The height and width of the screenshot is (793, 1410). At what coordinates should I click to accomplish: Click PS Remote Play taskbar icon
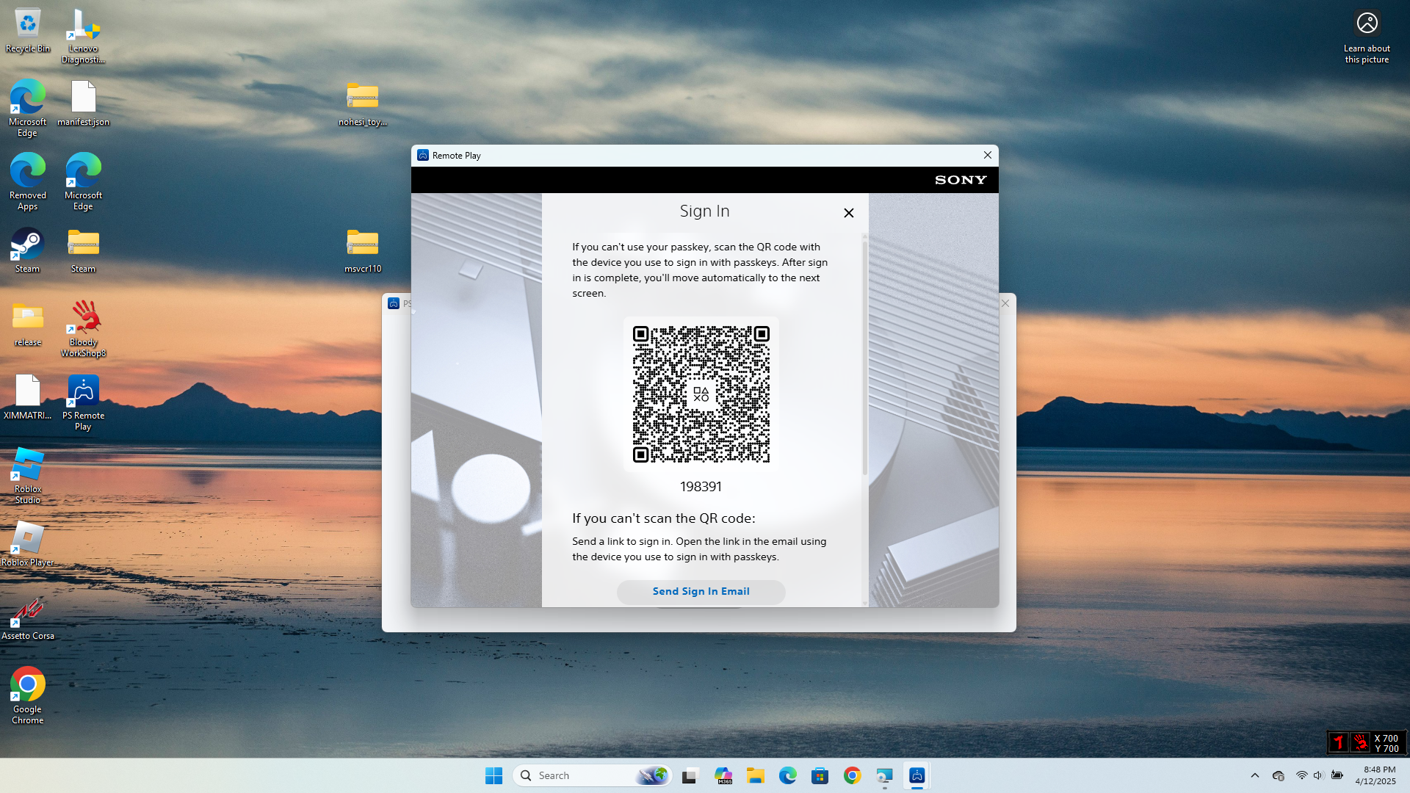(916, 775)
